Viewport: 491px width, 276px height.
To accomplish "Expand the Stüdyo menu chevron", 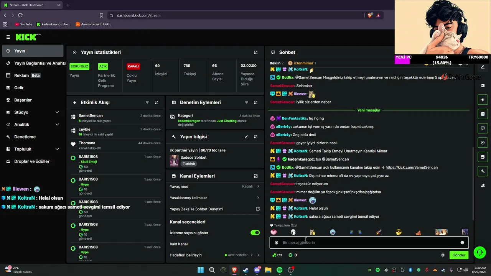I will (57, 112).
